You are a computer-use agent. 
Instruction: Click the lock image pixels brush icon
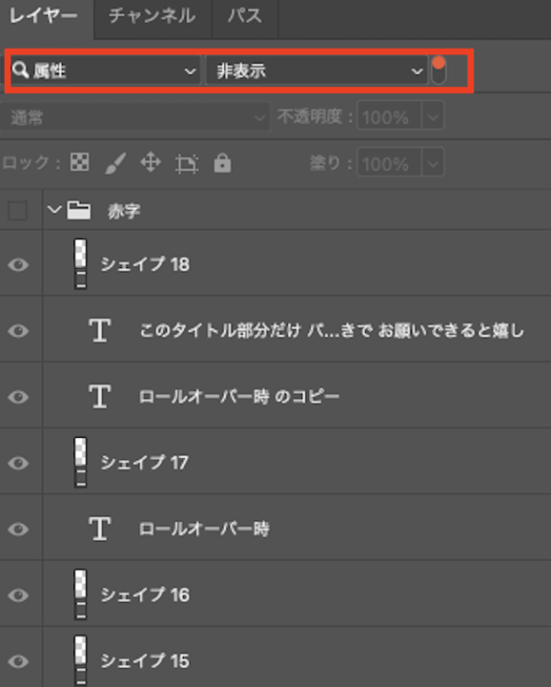115,163
